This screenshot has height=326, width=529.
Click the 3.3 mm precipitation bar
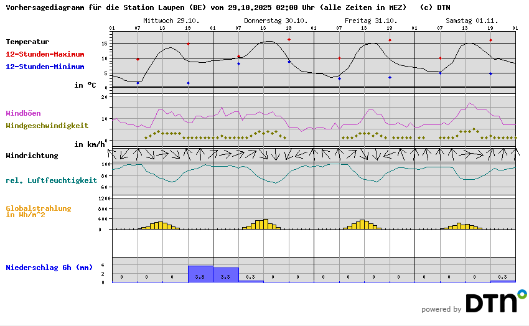pyautogui.click(x=225, y=275)
